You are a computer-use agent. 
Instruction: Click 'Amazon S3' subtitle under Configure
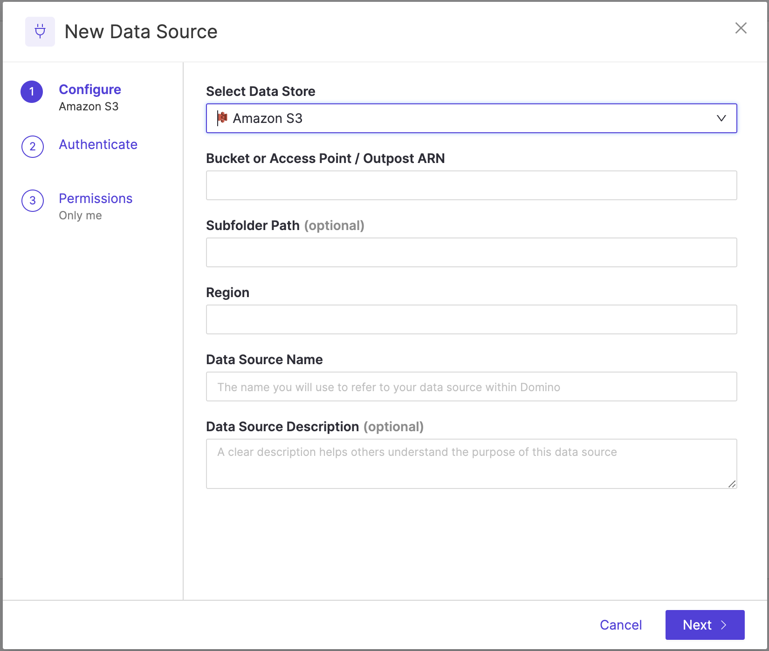89,107
